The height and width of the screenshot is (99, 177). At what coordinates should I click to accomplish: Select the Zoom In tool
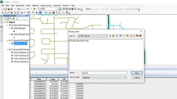3,13
